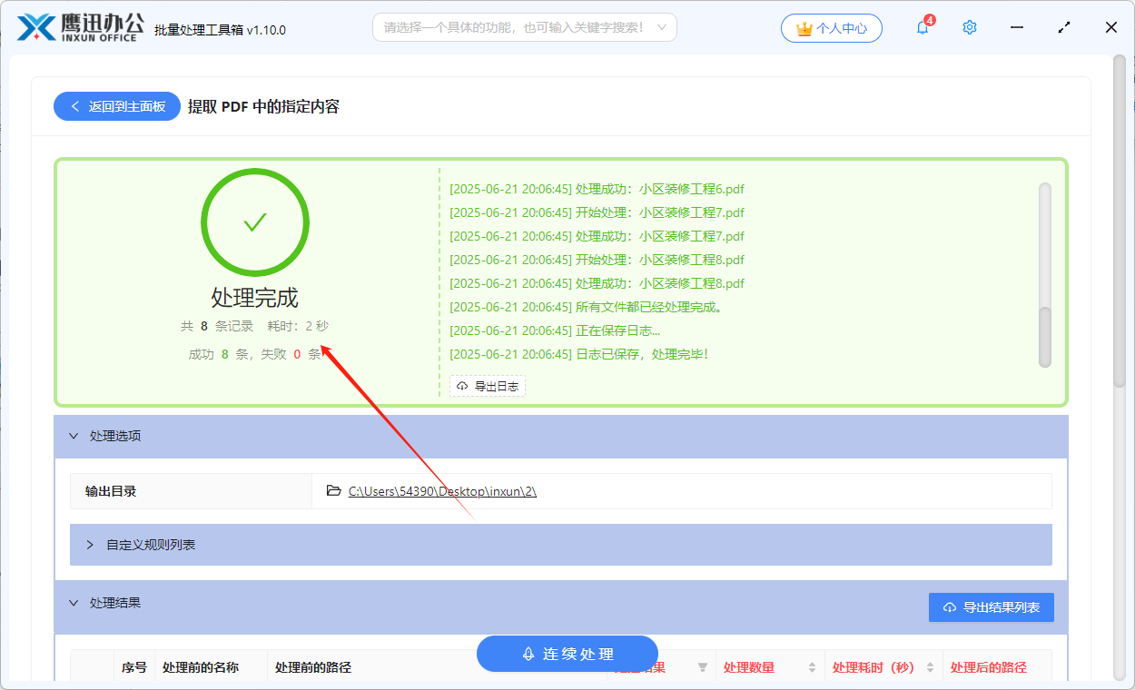The height and width of the screenshot is (690, 1135).
Task: Export logs via 导出日志
Action: 488,385
